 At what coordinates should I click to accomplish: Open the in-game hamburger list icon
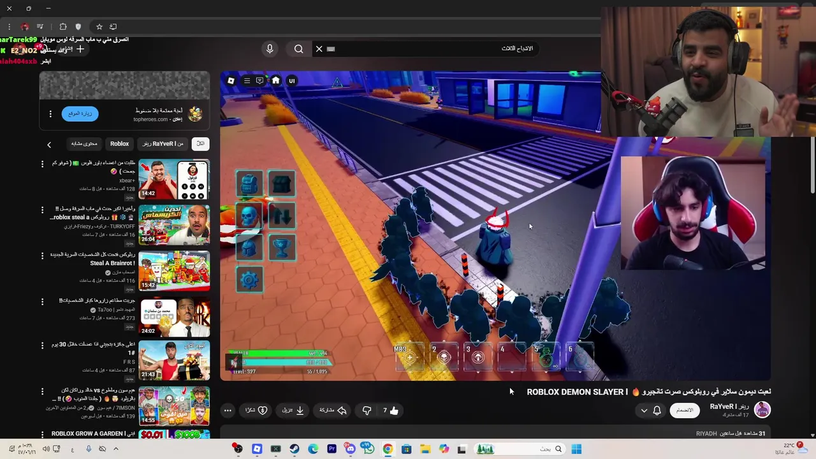(x=247, y=81)
